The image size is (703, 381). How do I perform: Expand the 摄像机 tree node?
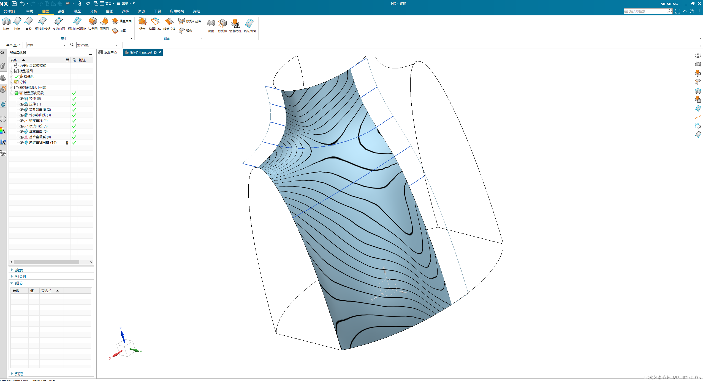click(12, 77)
